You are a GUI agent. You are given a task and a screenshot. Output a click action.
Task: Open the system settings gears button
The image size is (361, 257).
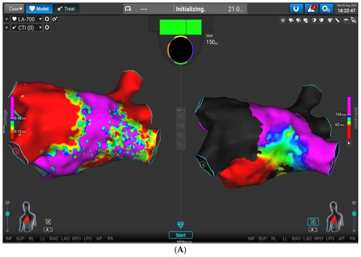(x=326, y=9)
